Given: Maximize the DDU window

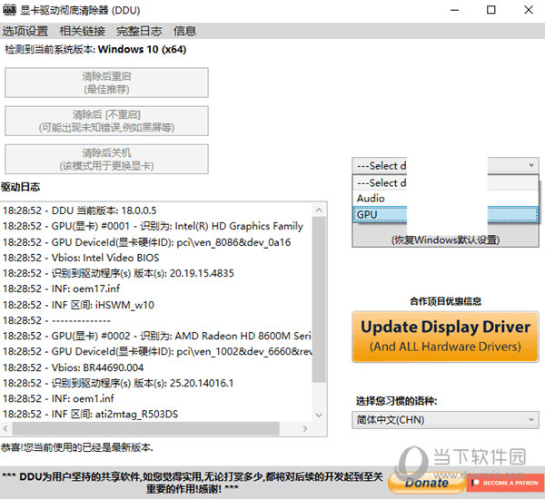Looking at the screenshot, I should 491,10.
